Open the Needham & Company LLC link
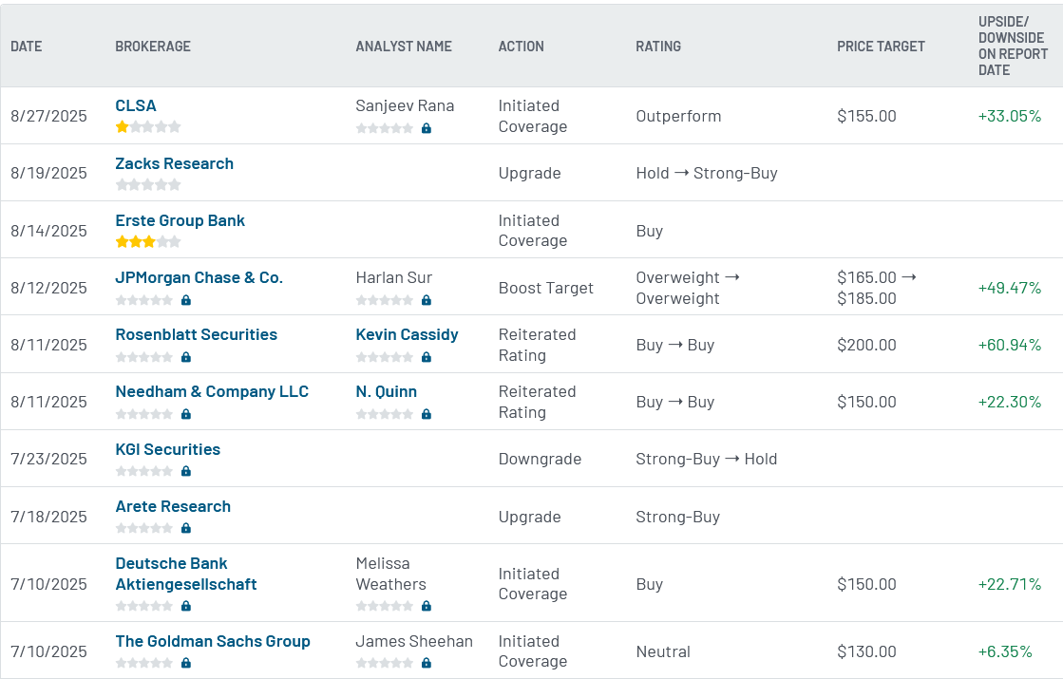1063x679 pixels. point(212,391)
